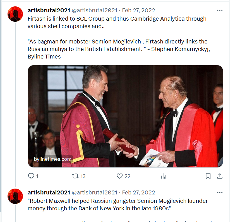The width and height of the screenshot is (233, 222).
Task: Open more options on first tweet
Action: (220, 10)
